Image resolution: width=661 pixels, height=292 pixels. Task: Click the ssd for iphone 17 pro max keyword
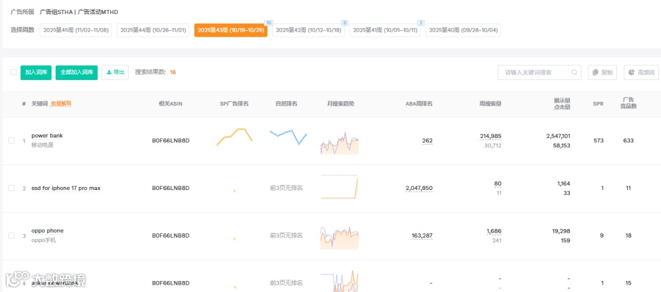(x=66, y=188)
